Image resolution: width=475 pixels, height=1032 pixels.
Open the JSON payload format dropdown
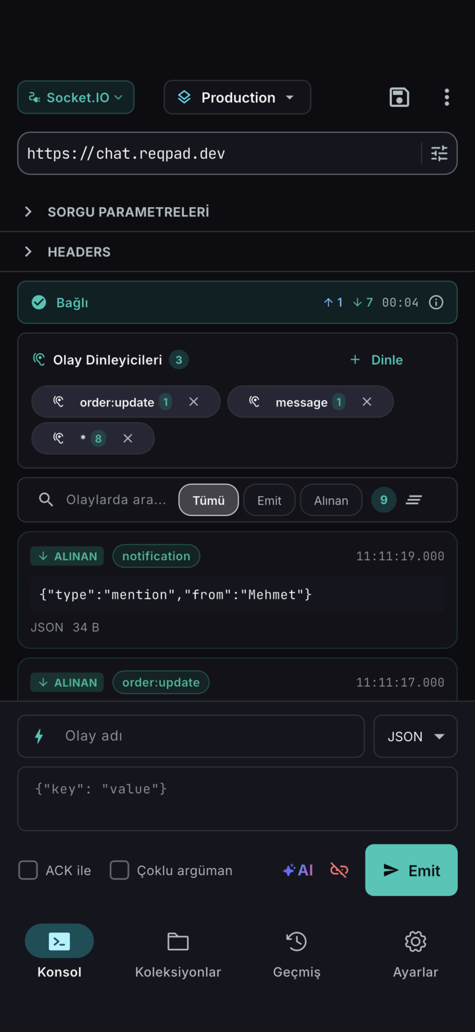pos(416,736)
